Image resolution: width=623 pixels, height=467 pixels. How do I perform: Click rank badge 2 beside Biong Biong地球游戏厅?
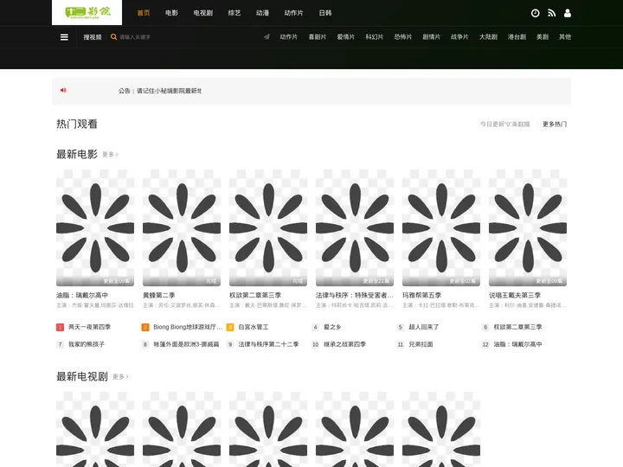pyautogui.click(x=145, y=327)
